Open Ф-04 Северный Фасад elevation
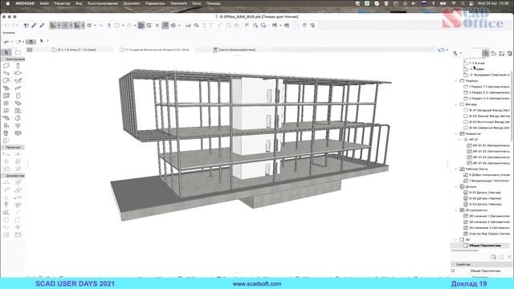The image size is (514, 289). click(487, 128)
